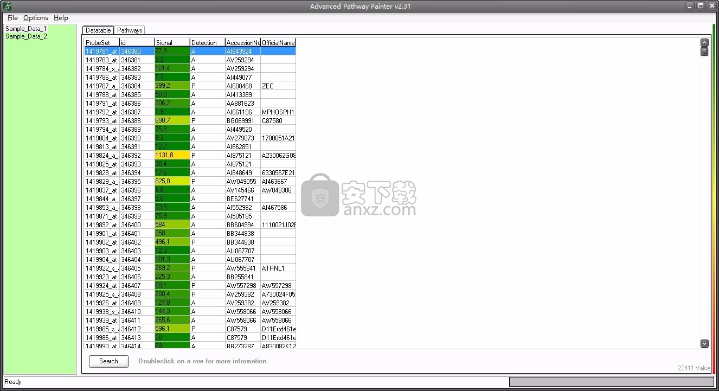Screen dimensions: 719x391
Task: Minimize the Advanced Pathway Painter window
Action: point(690,6)
